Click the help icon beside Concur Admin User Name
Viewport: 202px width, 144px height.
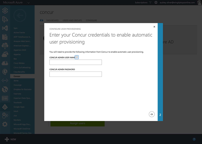pos(77,57)
